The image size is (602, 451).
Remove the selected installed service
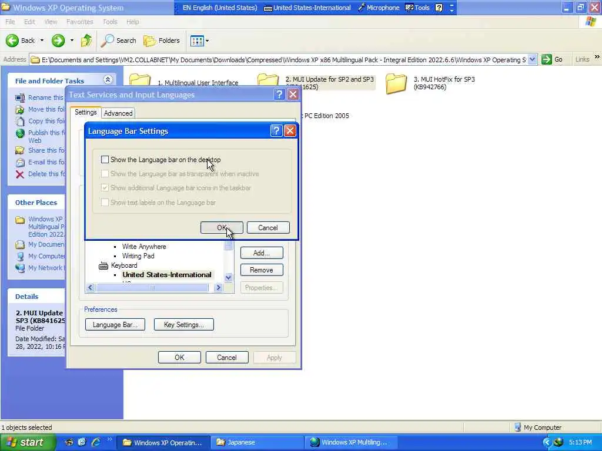(262, 270)
